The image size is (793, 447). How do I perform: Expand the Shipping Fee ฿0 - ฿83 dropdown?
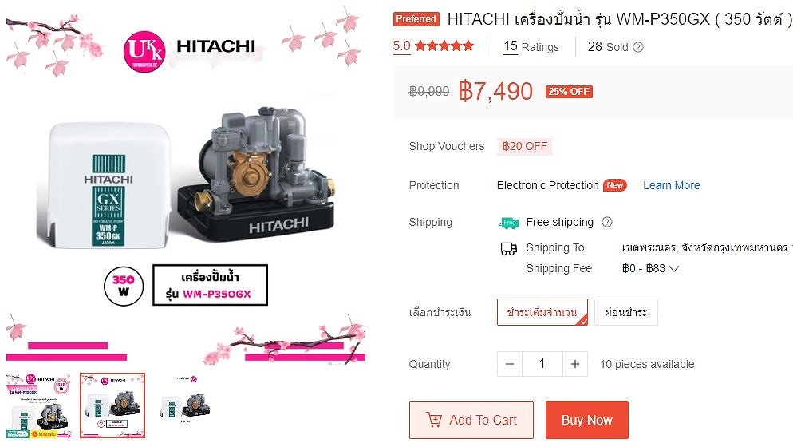650,268
